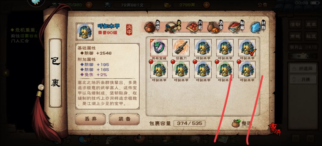Click the 装备 equip button
This screenshot has width=322, height=146.
point(124,119)
